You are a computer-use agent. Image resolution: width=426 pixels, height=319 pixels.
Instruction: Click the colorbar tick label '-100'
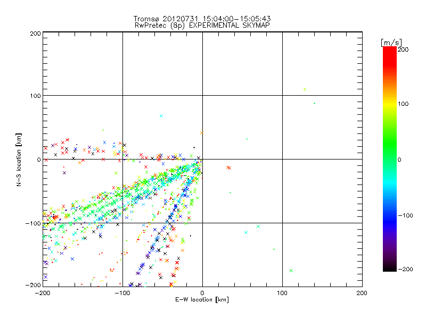[x=405, y=215]
